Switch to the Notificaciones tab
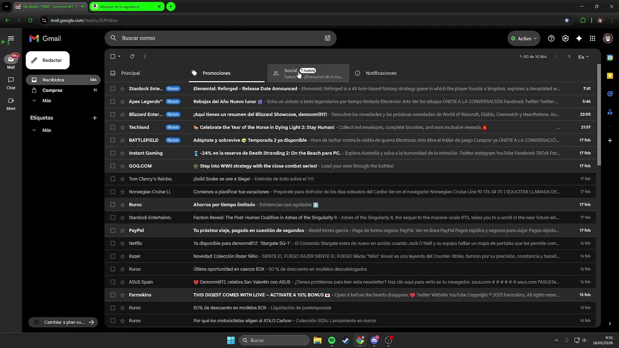 click(389, 73)
